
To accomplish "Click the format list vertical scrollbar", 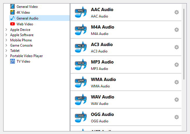I will [x=184, y=44].
